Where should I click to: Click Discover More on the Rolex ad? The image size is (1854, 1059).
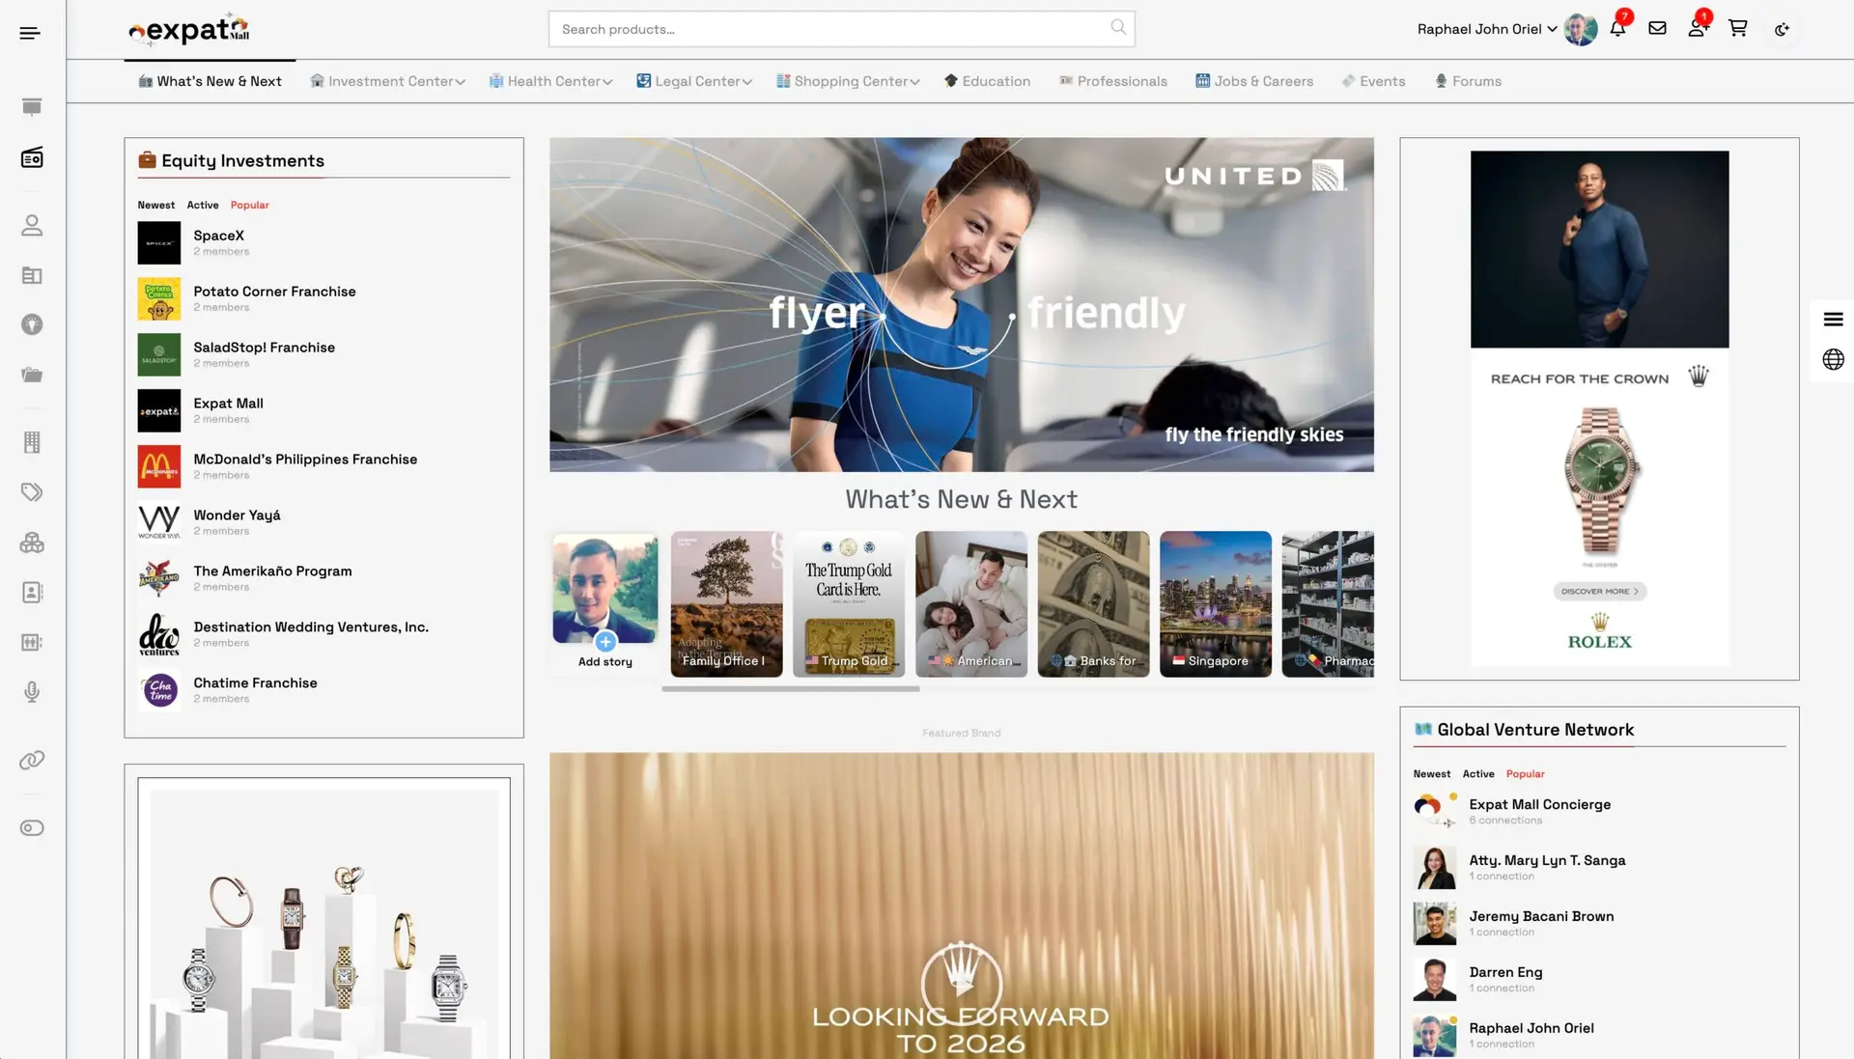click(x=1600, y=591)
